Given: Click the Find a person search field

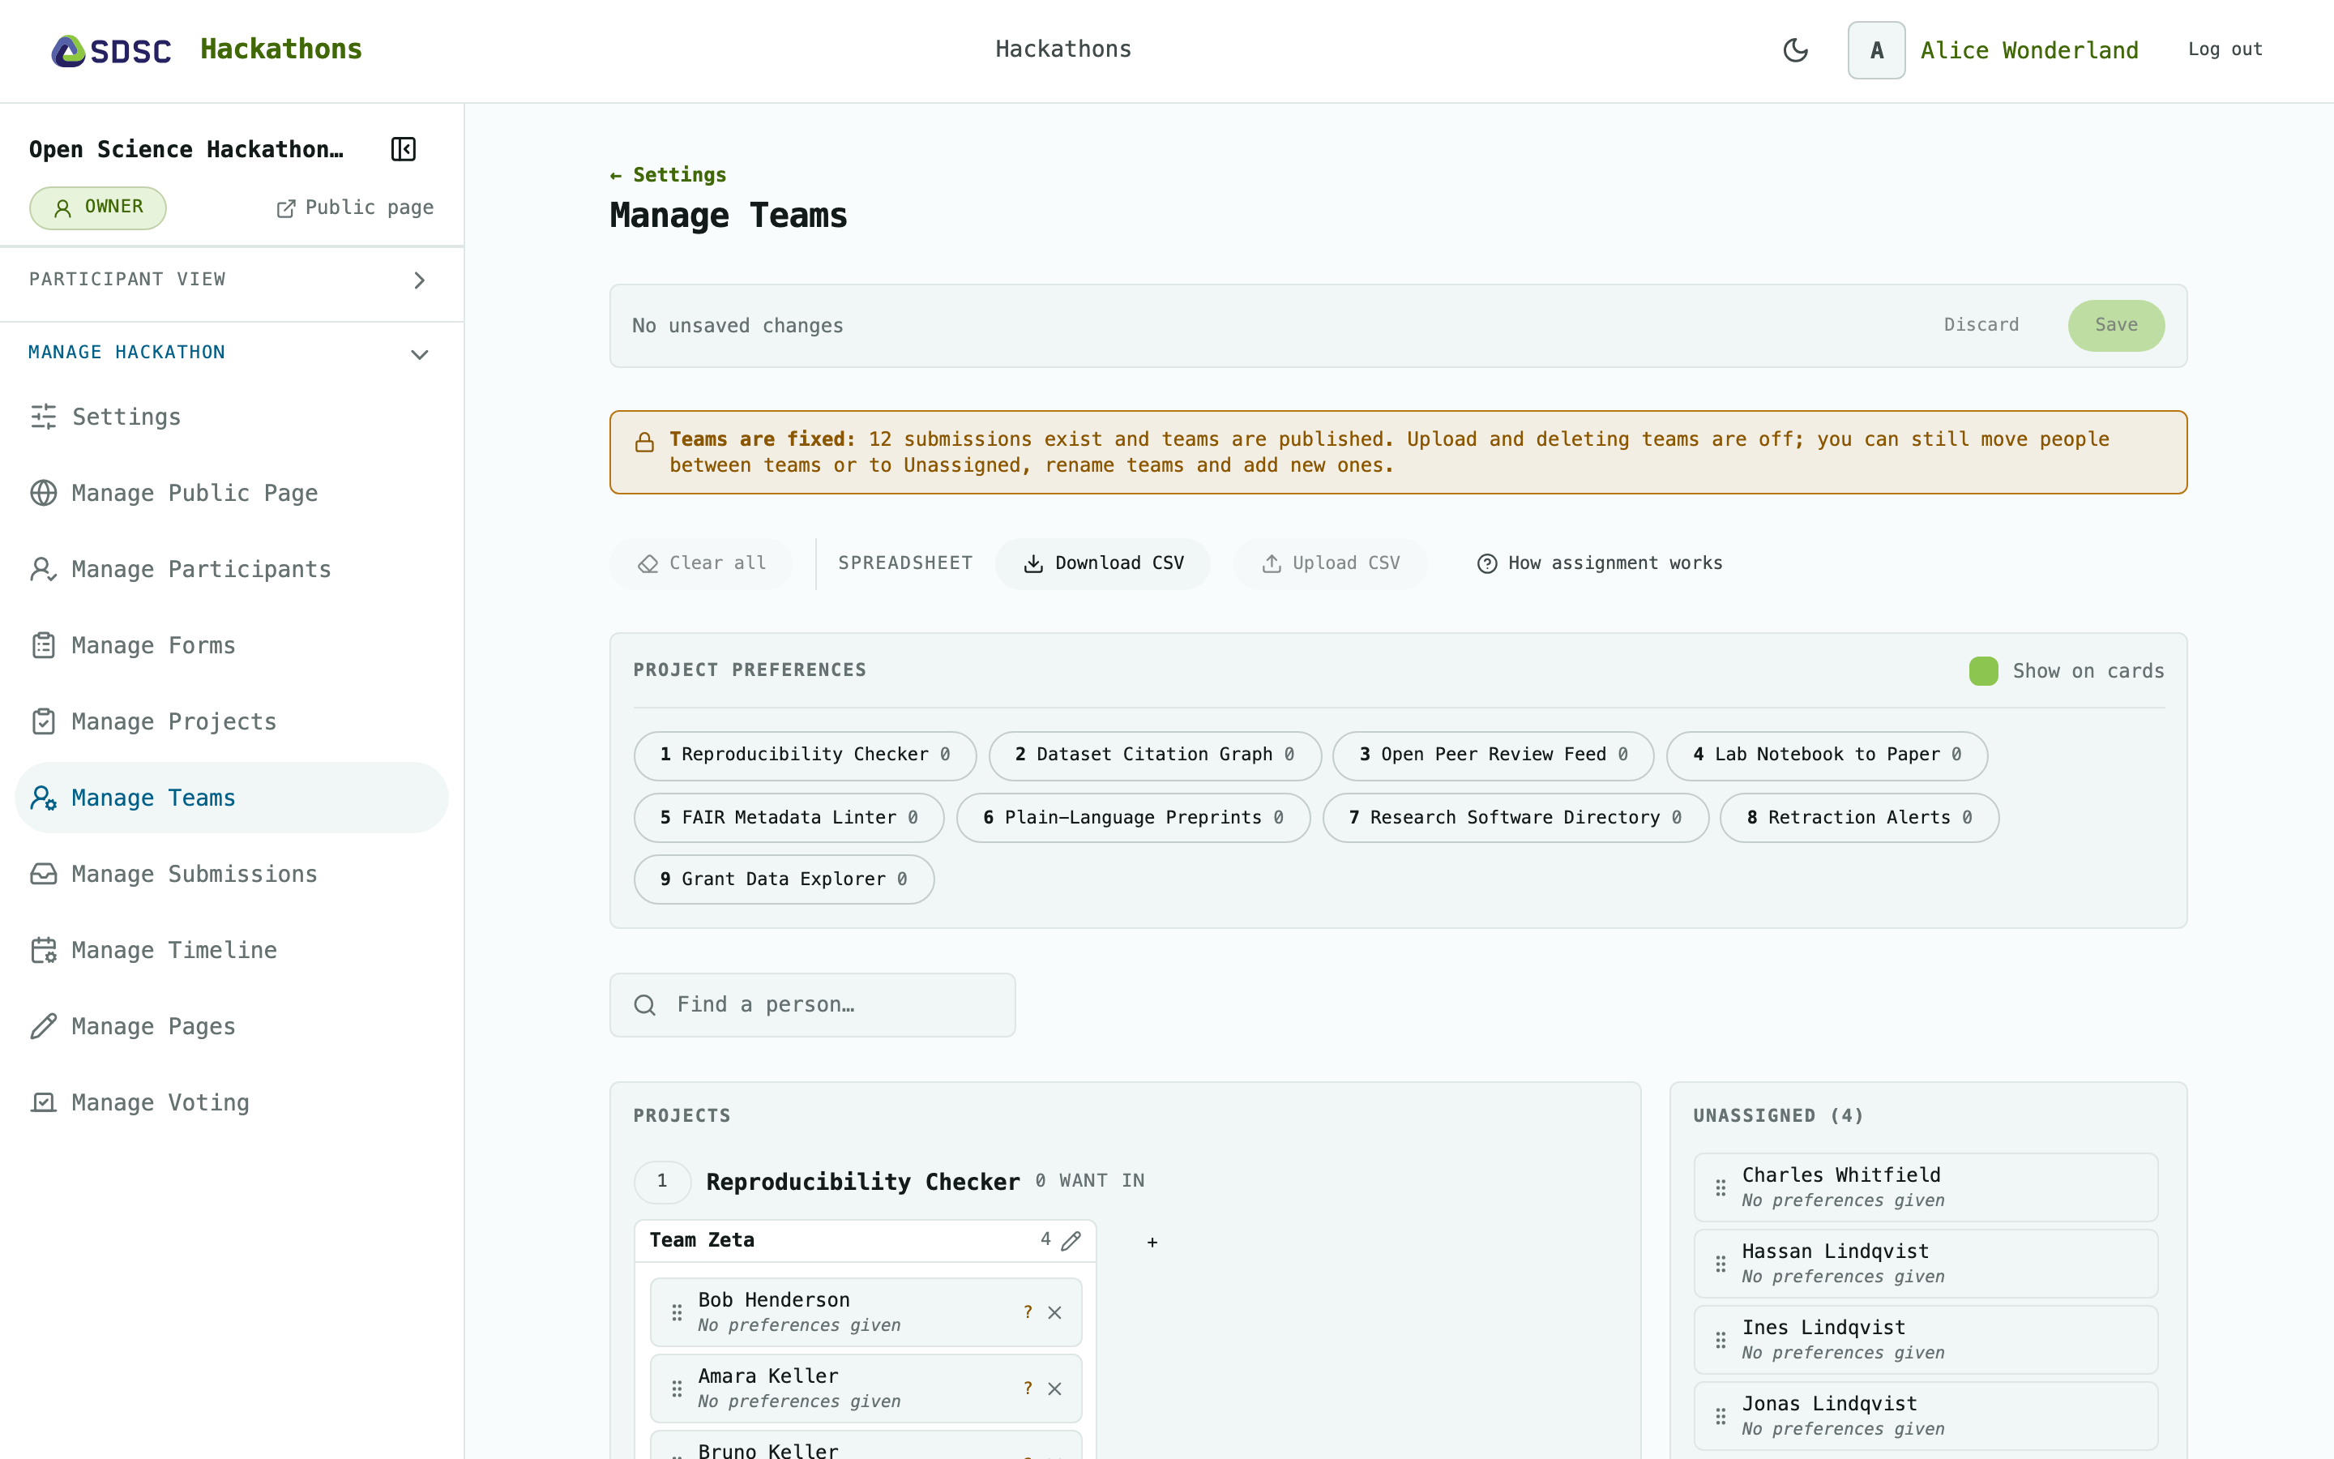Looking at the screenshot, I should (x=812, y=1005).
